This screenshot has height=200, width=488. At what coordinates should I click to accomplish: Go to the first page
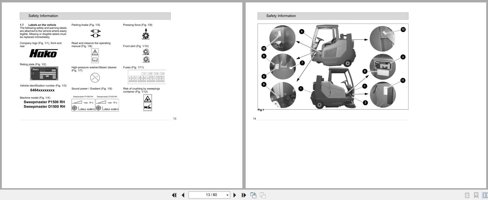point(174,195)
